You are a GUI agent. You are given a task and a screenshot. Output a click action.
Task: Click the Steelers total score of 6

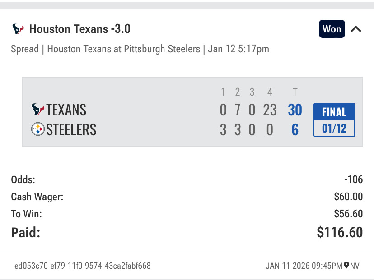(295, 130)
